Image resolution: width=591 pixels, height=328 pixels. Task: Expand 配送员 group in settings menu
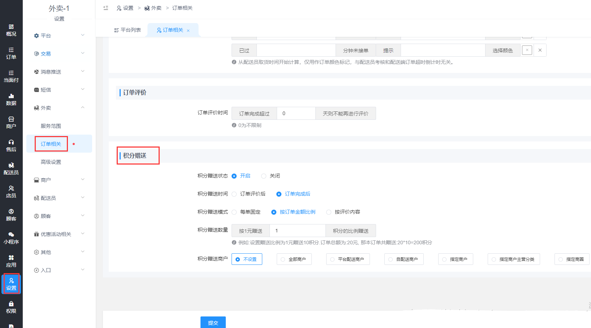[59, 198]
